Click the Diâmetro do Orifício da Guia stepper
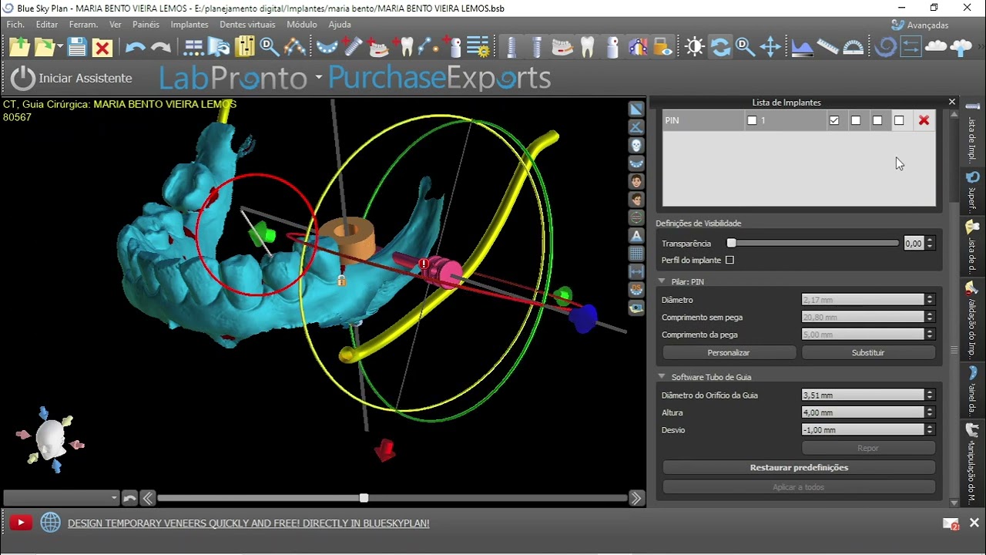Image resolution: width=986 pixels, height=555 pixels. pos(930,395)
